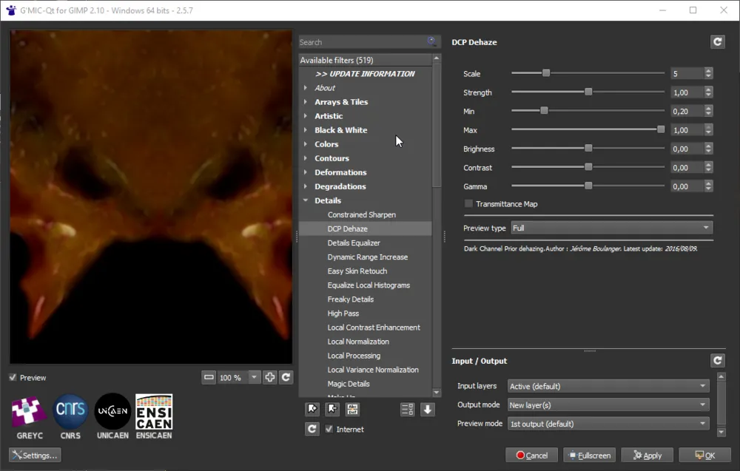This screenshot has height=471, width=740.
Task: Click the update filters refresh icon beside Internet
Action: point(312,429)
